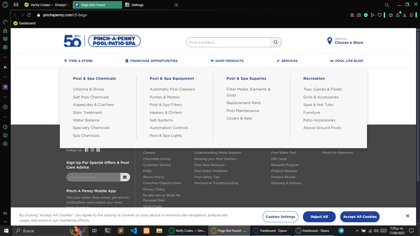
Task: Switch to Verify Codes browser tab
Action: (x=46, y=5)
